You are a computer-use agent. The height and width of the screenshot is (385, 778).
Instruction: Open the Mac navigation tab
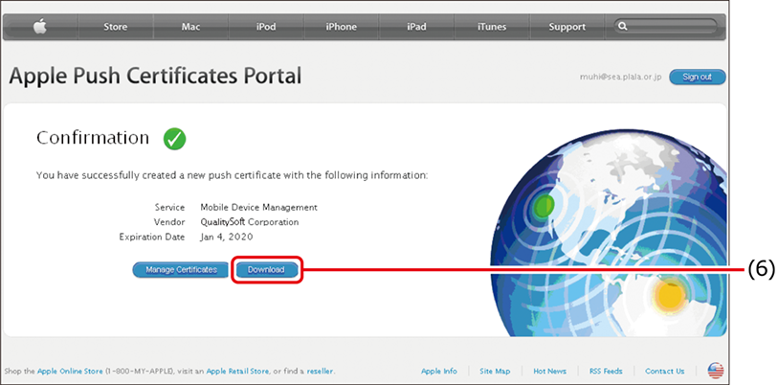tap(190, 27)
